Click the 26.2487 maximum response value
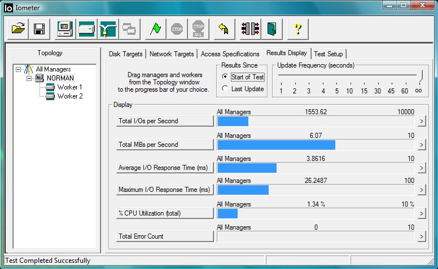Viewport: 438px width, 269px height. click(x=316, y=181)
